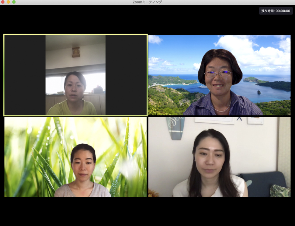Screen dimensions: 295x226
Task: Click the black area below the video grid
Action: click(x=147, y=210)
